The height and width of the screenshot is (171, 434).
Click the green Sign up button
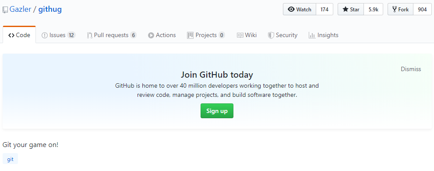[217, 111]
